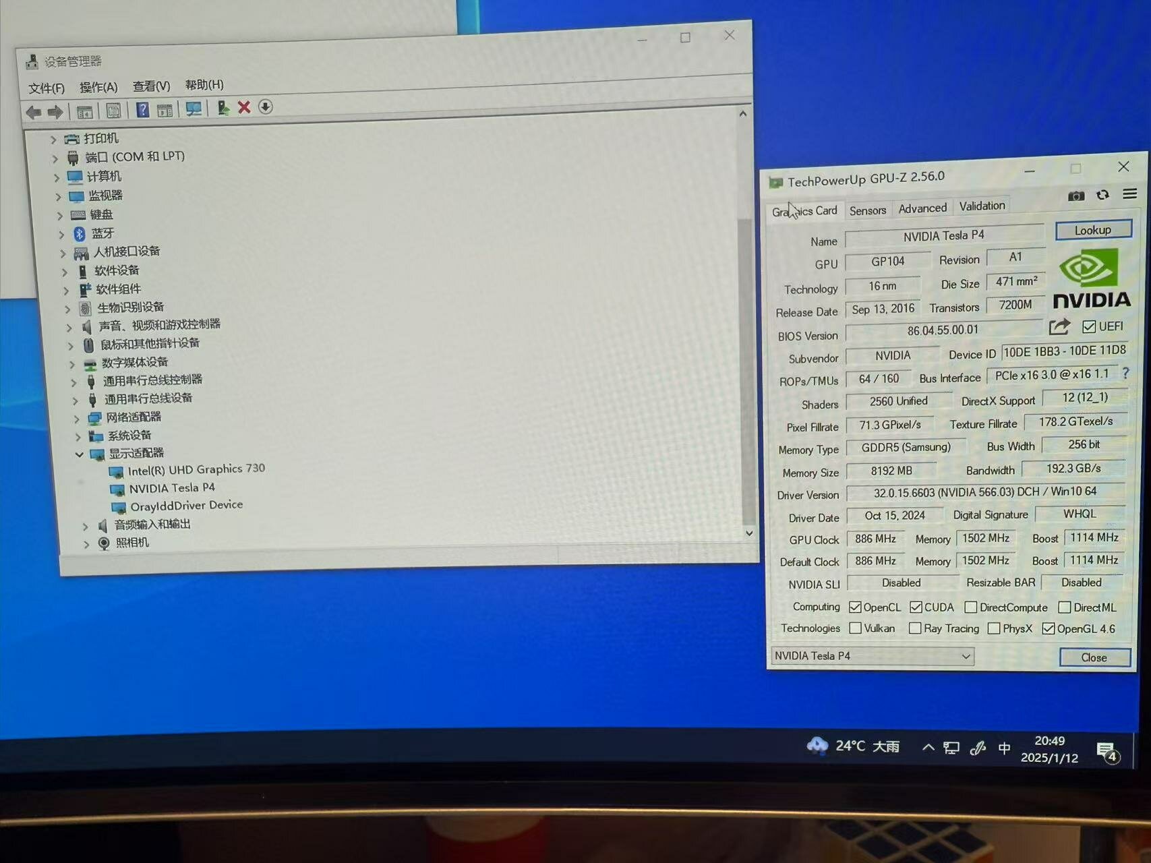1151x863 pixels.
Task: Open the NVIDIA Tesla P4 GPU dropdown
Action: pyautogui.click(x=872, y=655)
